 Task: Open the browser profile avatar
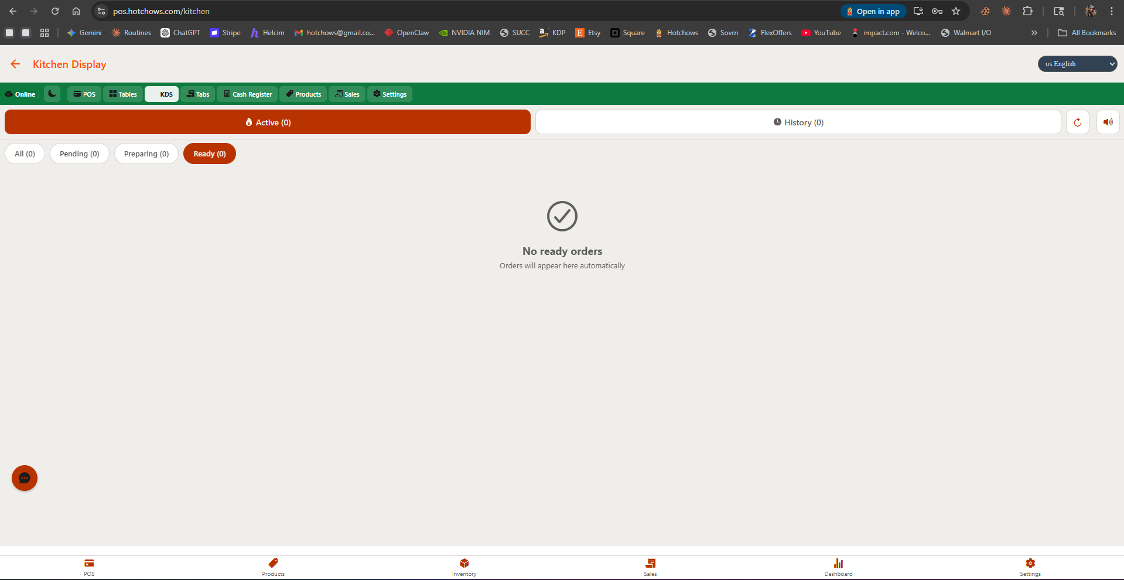coord(1091,11)
